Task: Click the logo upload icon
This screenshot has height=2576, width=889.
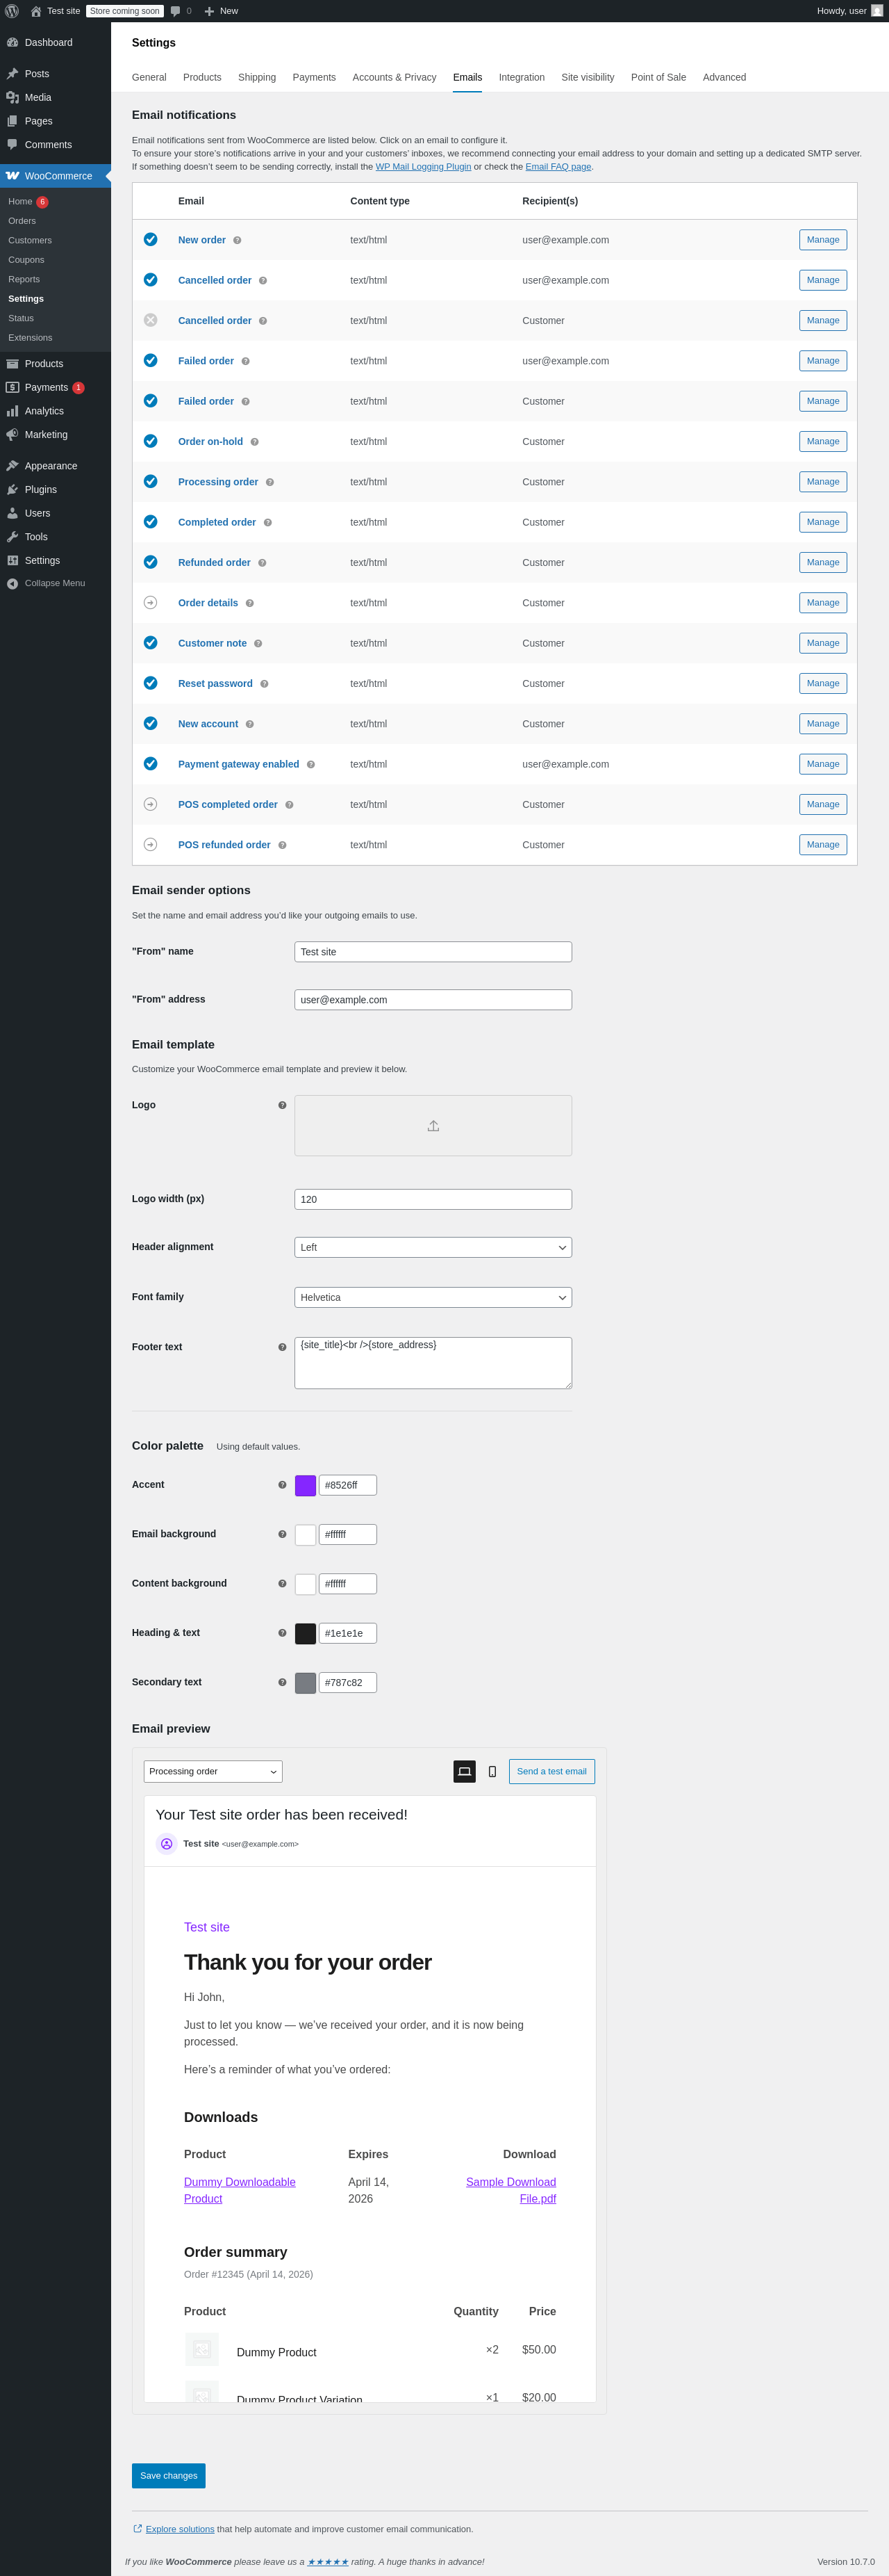Action: click(x=433, y=1126)
